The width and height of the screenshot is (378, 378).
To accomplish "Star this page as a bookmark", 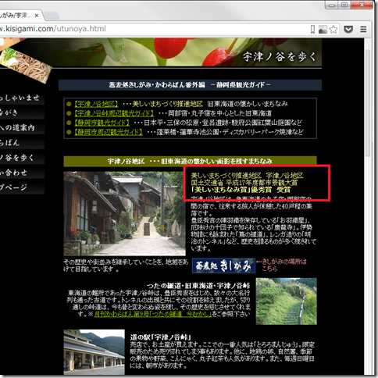I will point(333,29).
